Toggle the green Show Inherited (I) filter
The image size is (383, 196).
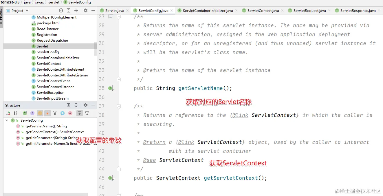pos(25,113)
